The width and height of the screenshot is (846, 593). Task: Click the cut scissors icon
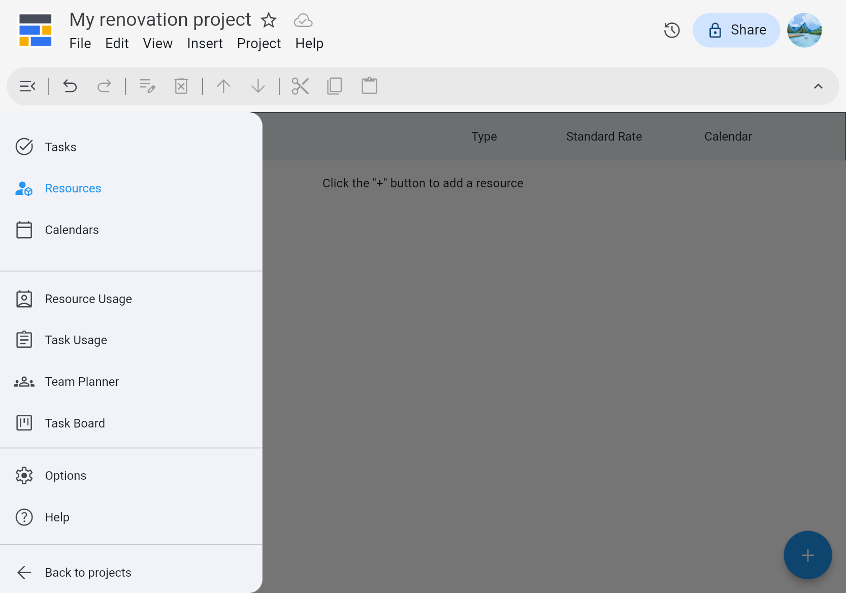tap(300, 86)
